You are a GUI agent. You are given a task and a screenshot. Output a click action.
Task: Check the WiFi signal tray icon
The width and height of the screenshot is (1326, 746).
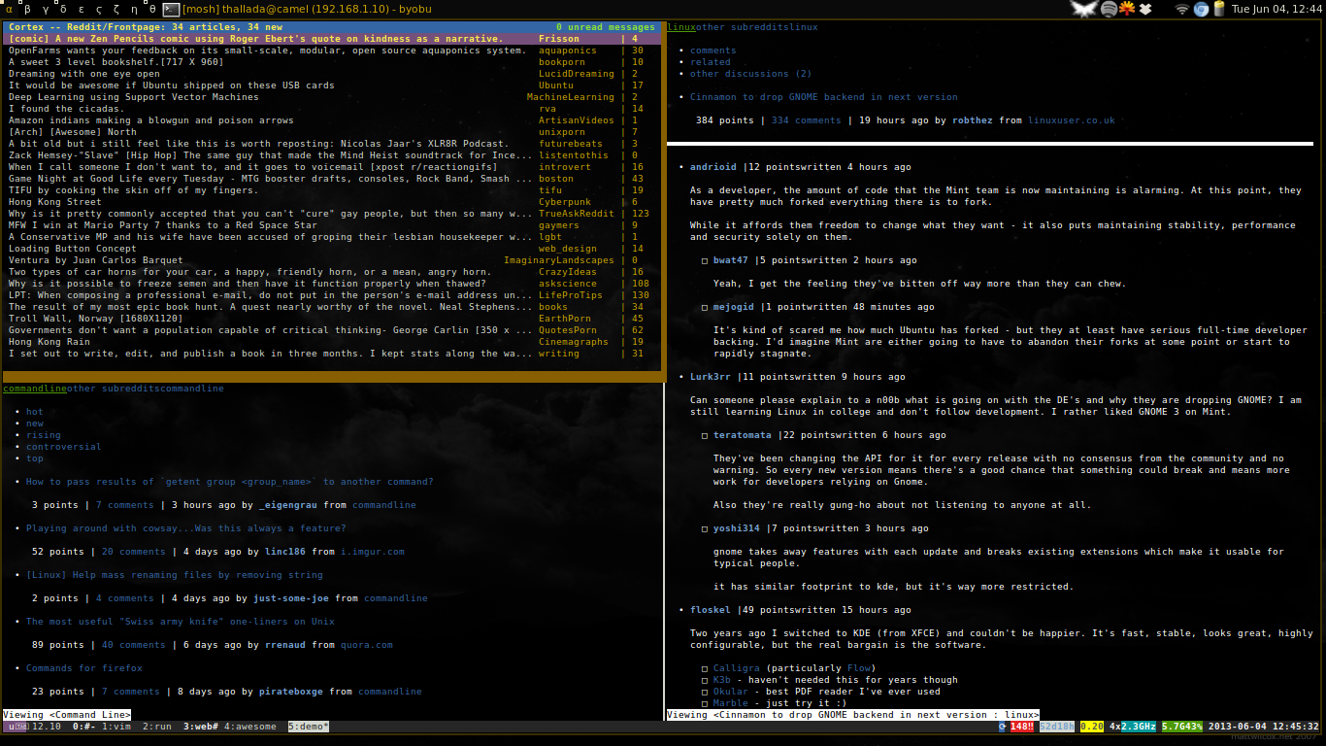click(x=1182, y=8)
